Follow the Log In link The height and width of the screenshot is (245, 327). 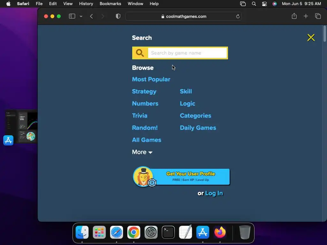(214, 193)
